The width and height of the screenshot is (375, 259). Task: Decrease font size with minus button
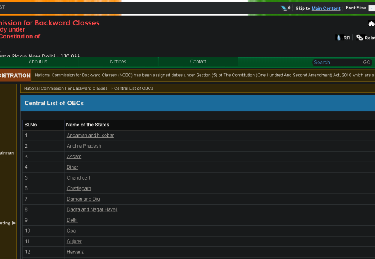click(x=371, y=8)
